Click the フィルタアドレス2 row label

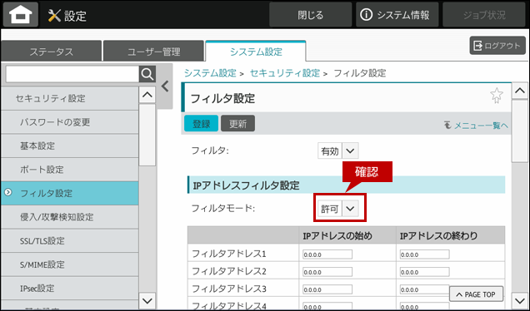[x=229, y=271]
